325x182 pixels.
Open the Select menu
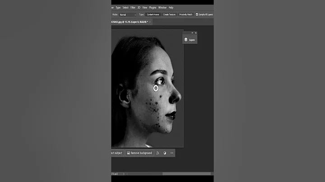[x=125, y=8]
